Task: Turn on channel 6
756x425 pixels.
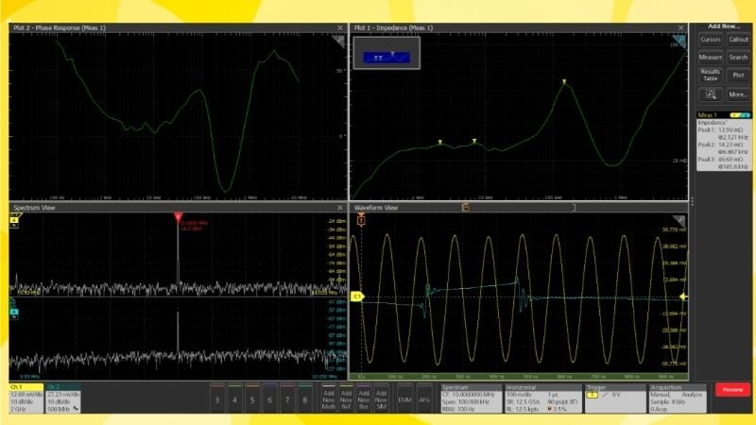Action: coord(269,398)
